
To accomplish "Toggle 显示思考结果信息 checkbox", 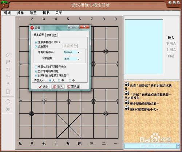I will (36, 71).
